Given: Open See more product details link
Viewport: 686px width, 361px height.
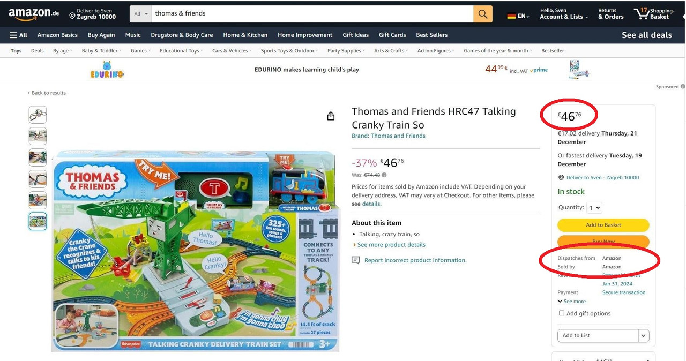Looking at the screenshot, I should (x=391, y=245).
